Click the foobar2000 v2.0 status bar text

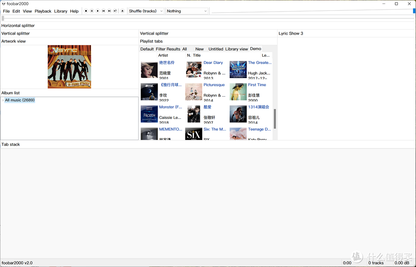click(x=17, y=263)
